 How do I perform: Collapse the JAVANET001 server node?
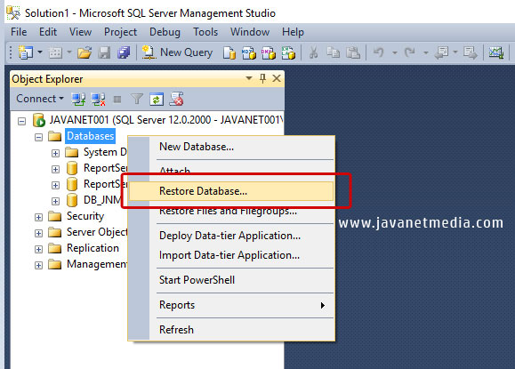coord(21,121)
